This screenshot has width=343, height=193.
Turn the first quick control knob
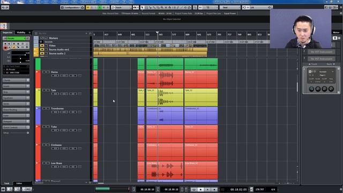pyautogui.click(x=311, y=89)
